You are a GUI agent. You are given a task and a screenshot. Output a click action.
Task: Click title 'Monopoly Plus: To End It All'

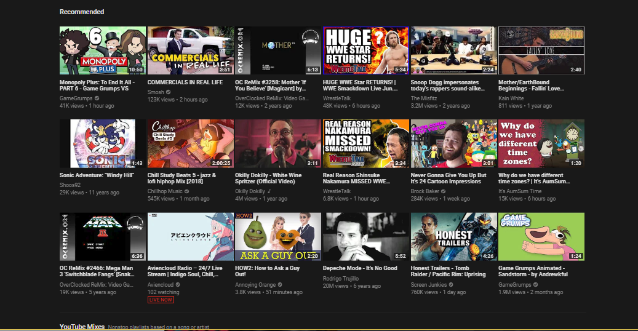coord(97,85)
